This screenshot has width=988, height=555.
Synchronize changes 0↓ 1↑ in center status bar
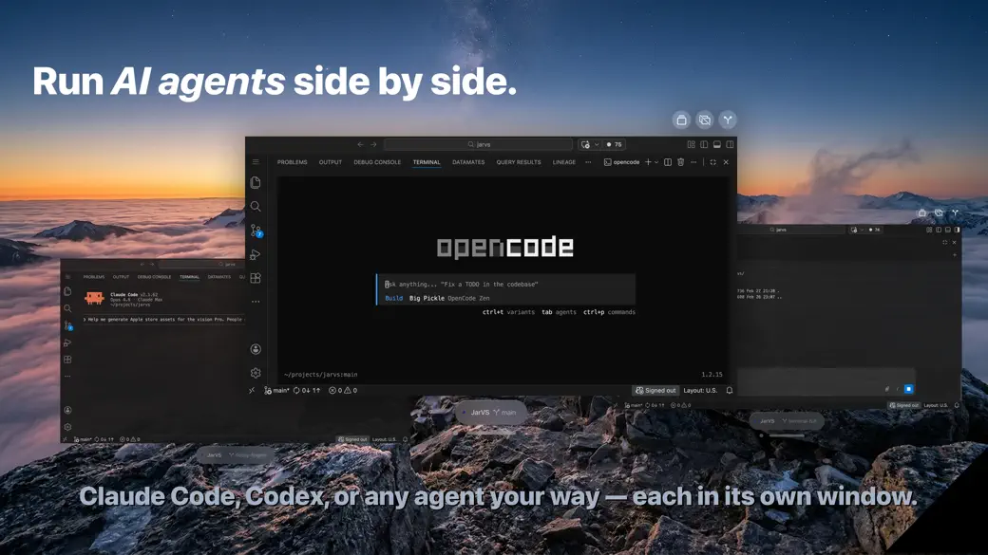307,390
